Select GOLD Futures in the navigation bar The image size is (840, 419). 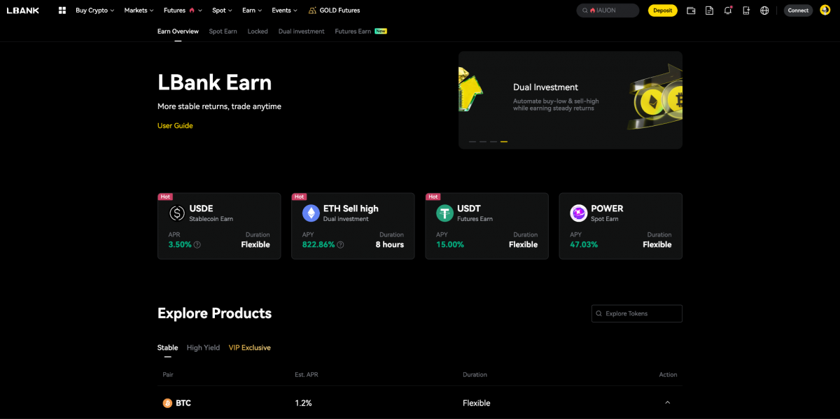click(334, 10)
